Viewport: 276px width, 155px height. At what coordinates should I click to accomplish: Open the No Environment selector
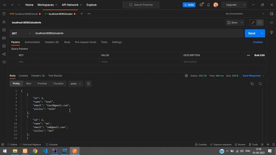pyautogui.click(x=245, y=14)
